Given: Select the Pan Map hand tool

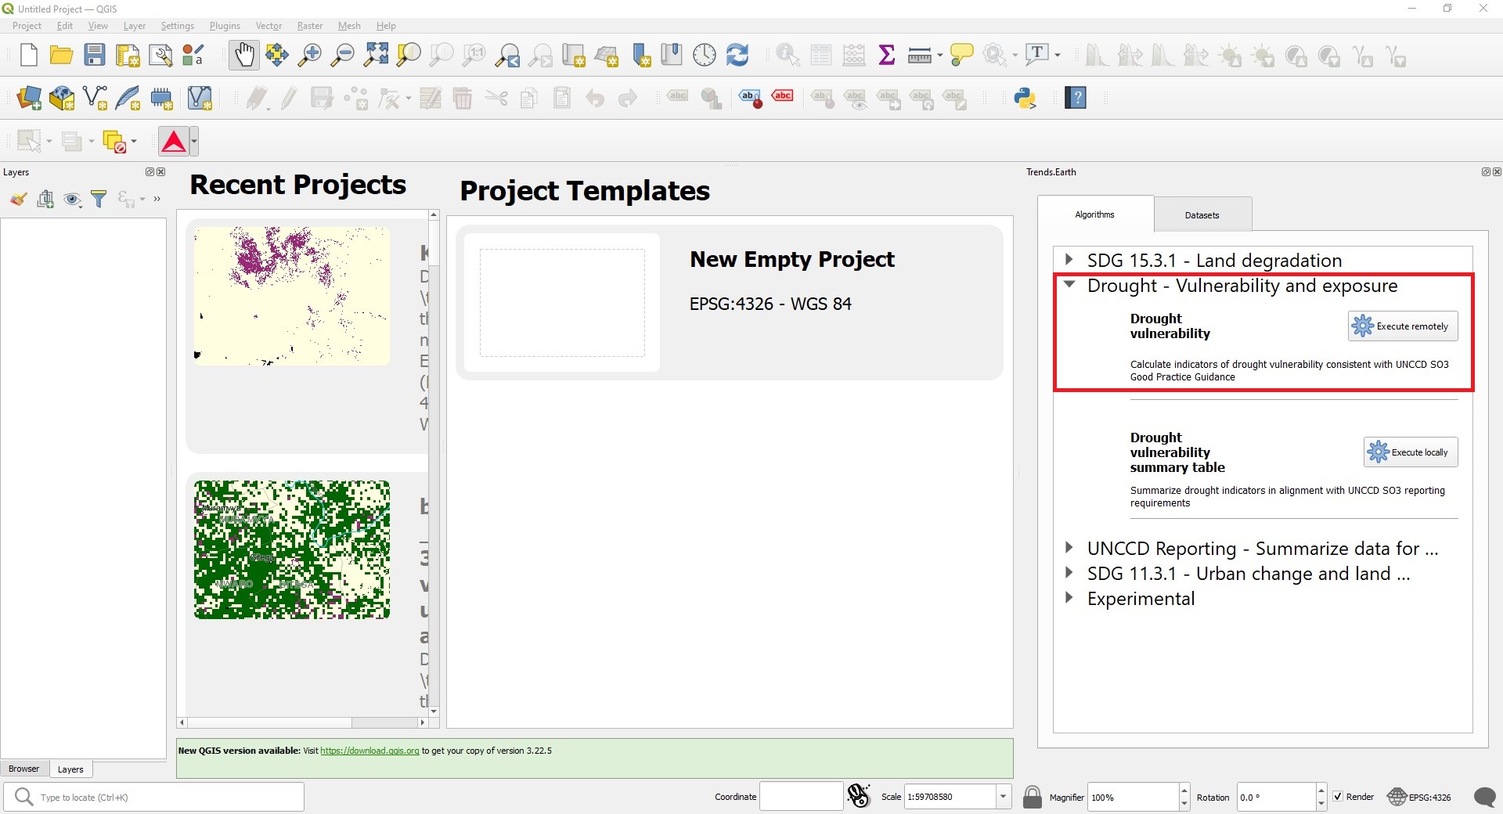Looking at the screenshot, I should coord(244,55).
